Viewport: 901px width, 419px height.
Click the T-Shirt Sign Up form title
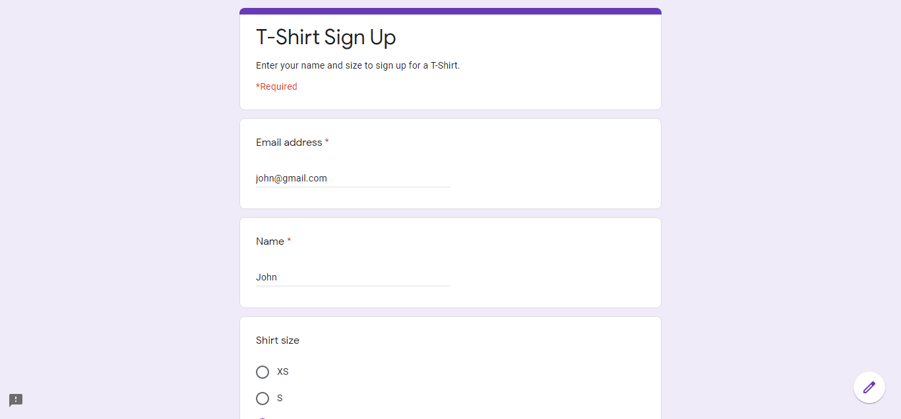pyautogui.click(x=326, y=38)
